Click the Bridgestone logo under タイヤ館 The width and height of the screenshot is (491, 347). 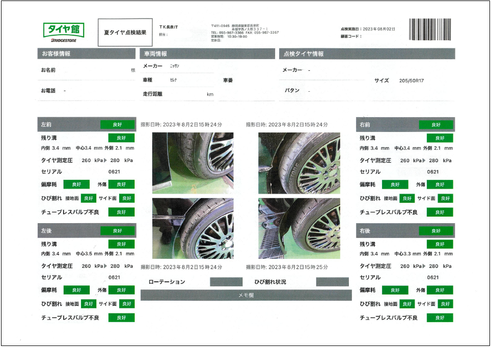point(63,39)
